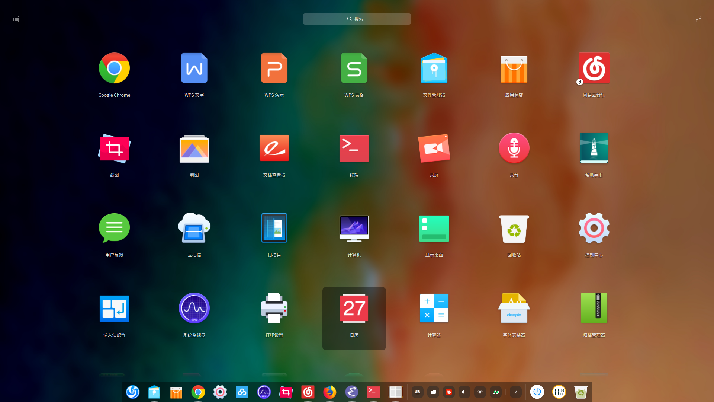Click the battery status tray icon
This screenshot has height=402, width=714.
coord(496,392)
